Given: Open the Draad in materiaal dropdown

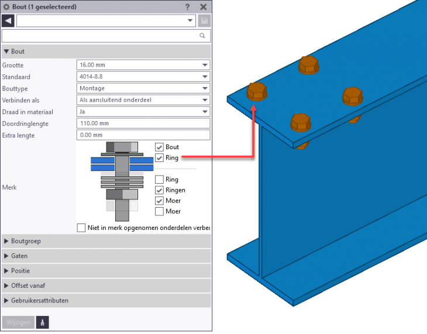Looking at the screenshot, I should click(x=143, y=112).
